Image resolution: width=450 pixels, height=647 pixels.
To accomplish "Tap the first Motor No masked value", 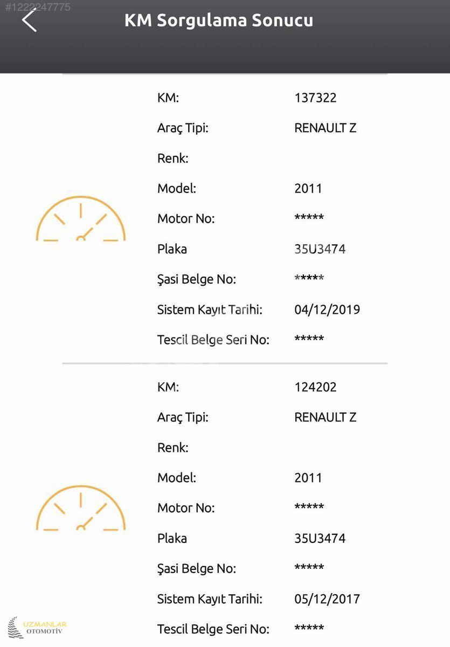I will [x=309, y=218].
